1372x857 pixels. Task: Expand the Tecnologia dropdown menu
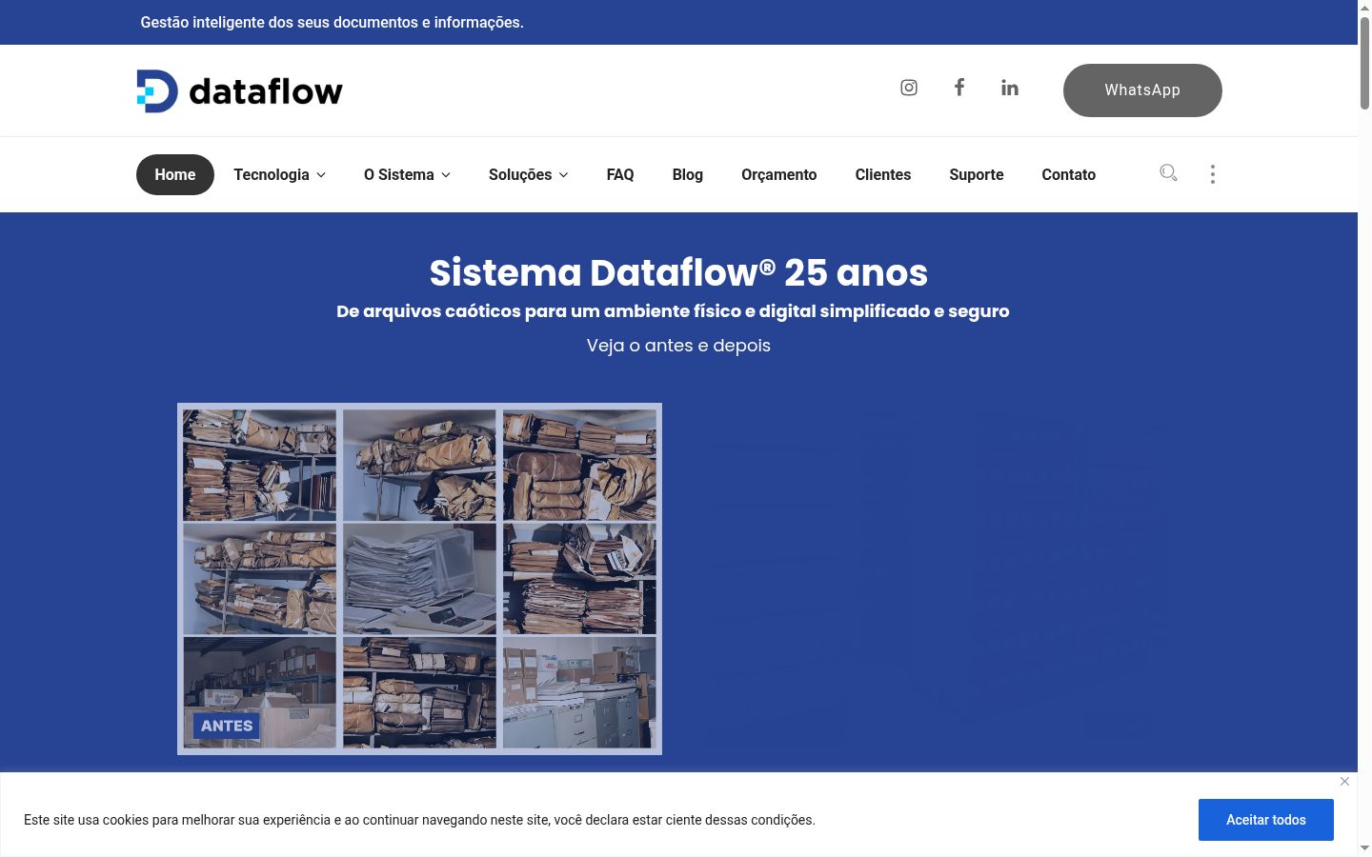pos(279,174)
